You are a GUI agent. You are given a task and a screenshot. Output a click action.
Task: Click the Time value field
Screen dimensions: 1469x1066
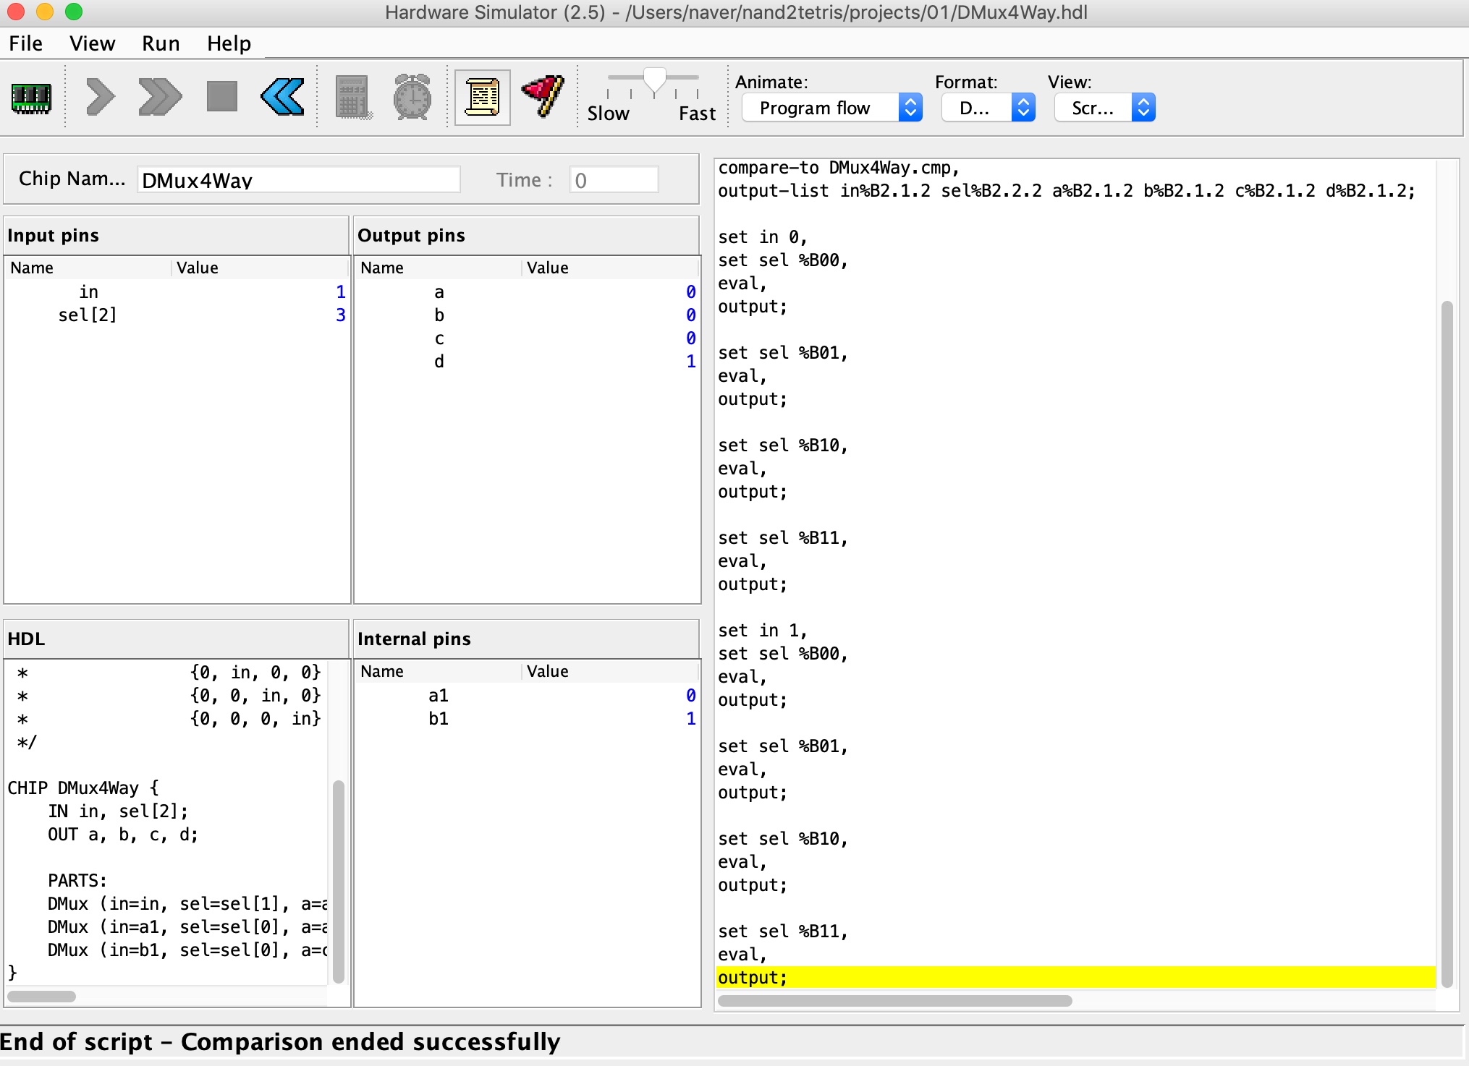614,180
